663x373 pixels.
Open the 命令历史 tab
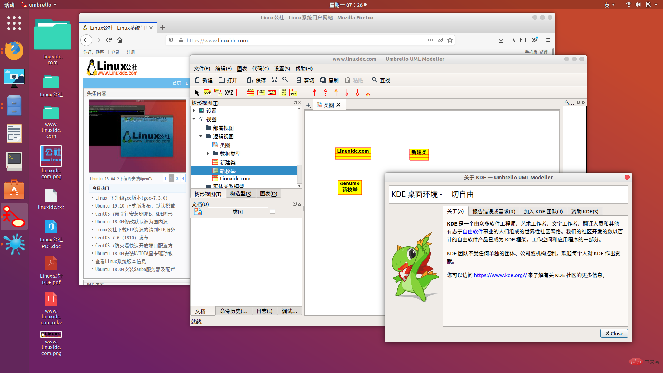(234, 311)
